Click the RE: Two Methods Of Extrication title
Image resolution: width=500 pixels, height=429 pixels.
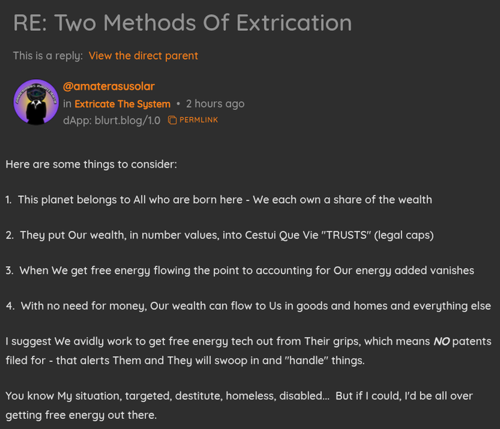pyautogui.click(x=182, y=23)
